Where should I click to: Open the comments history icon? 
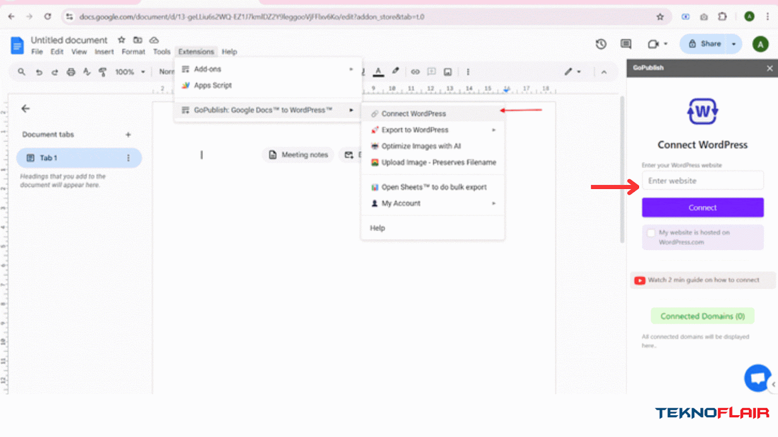point(626,44)
